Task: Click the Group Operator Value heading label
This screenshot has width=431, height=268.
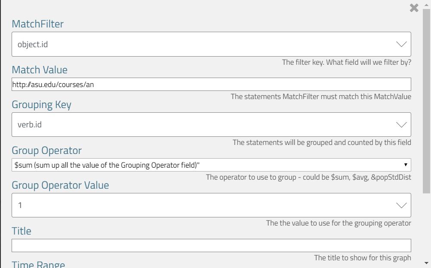Action: pos(60,185)
